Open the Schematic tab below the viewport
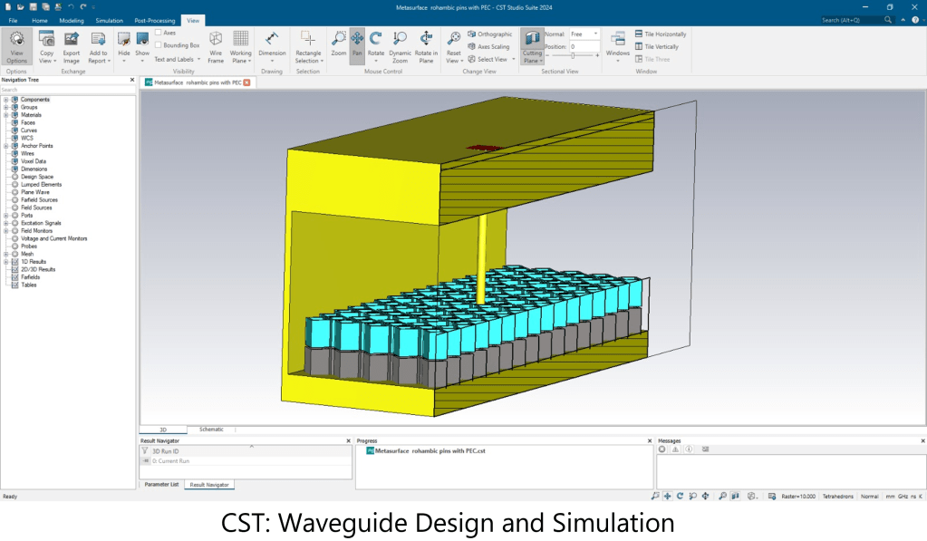The image size is (927, 541). [211, 430]
